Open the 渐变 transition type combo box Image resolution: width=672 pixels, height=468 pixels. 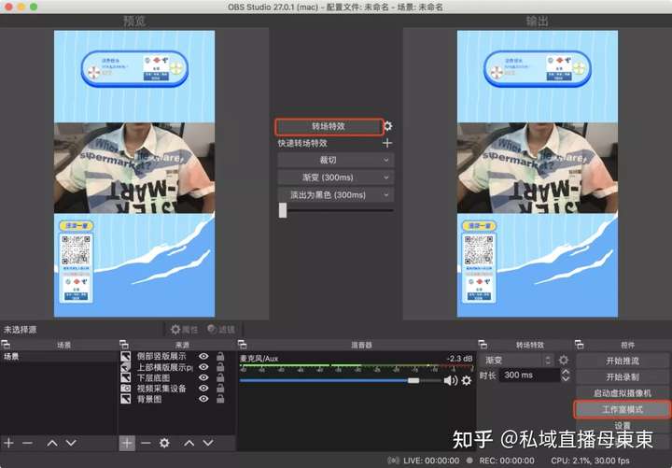pyautogui.click(x=519, y=361)
